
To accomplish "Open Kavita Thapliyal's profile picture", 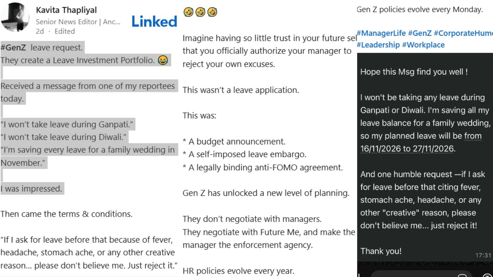I will tap(15, 17).
